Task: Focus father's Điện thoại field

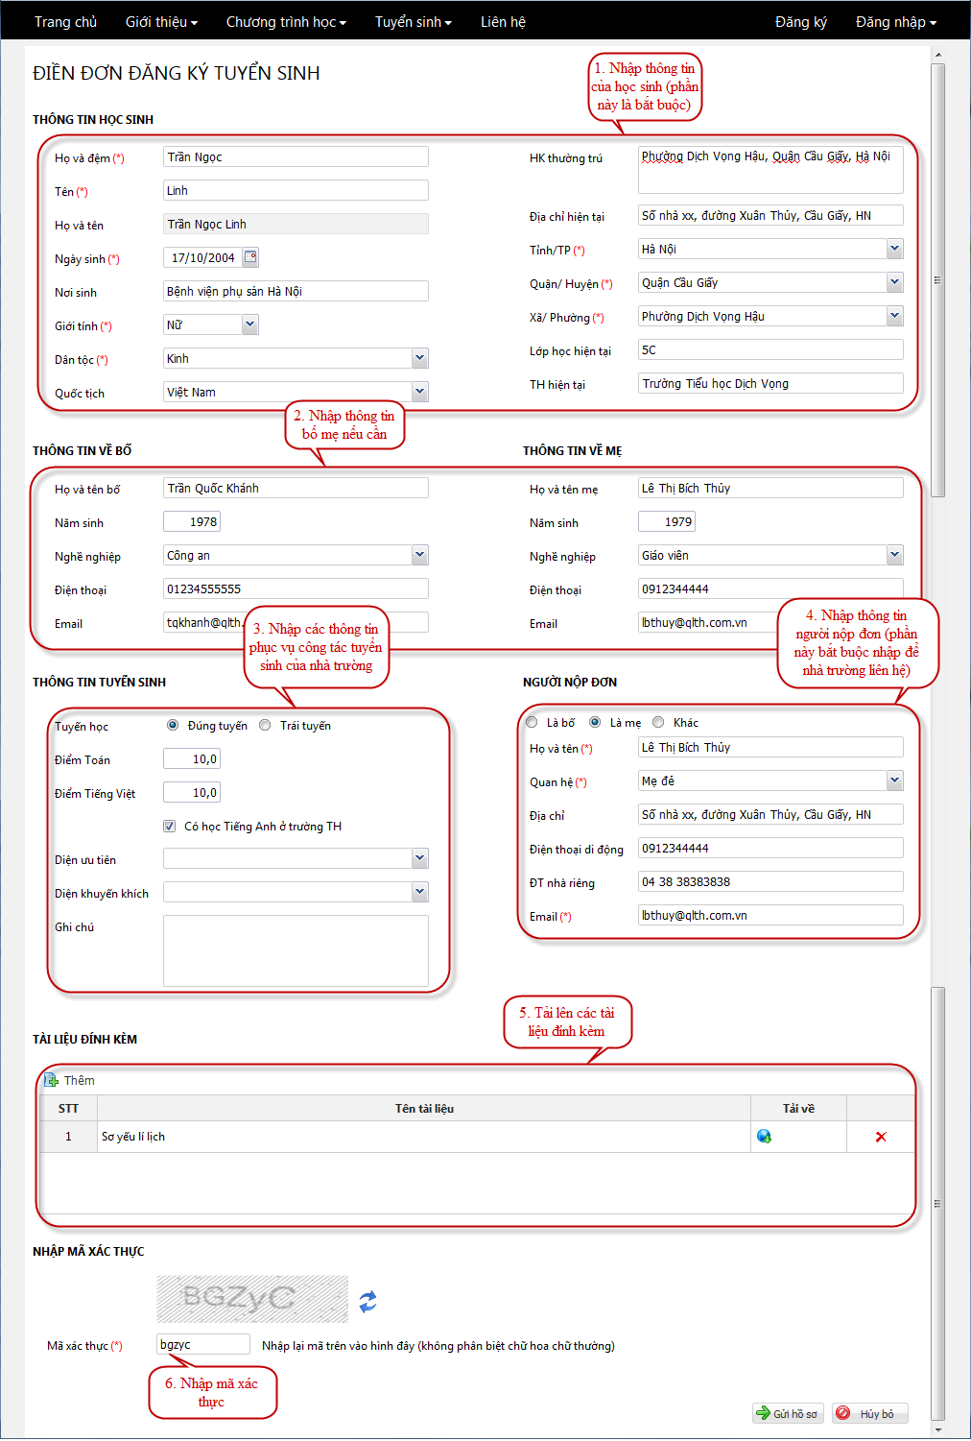Action: [x=296, y=588]
